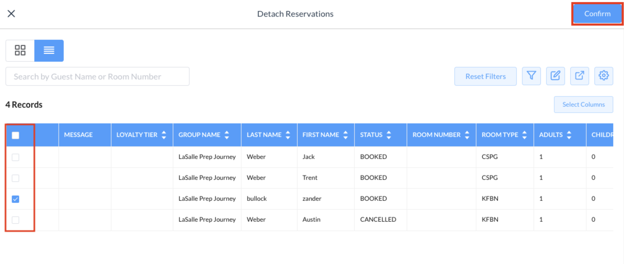Sort by Loyalty Tier column
624x264 pixels.
pyautogui.click(x=164, y=135)
